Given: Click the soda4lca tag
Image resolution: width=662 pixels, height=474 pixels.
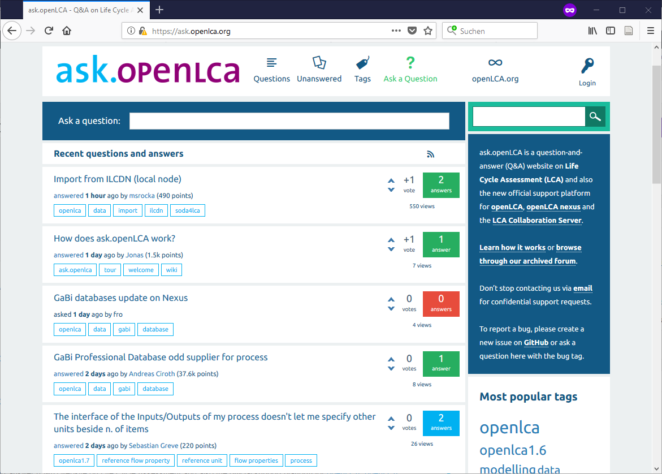Looking at the screenshot, I should pos(189,210).
